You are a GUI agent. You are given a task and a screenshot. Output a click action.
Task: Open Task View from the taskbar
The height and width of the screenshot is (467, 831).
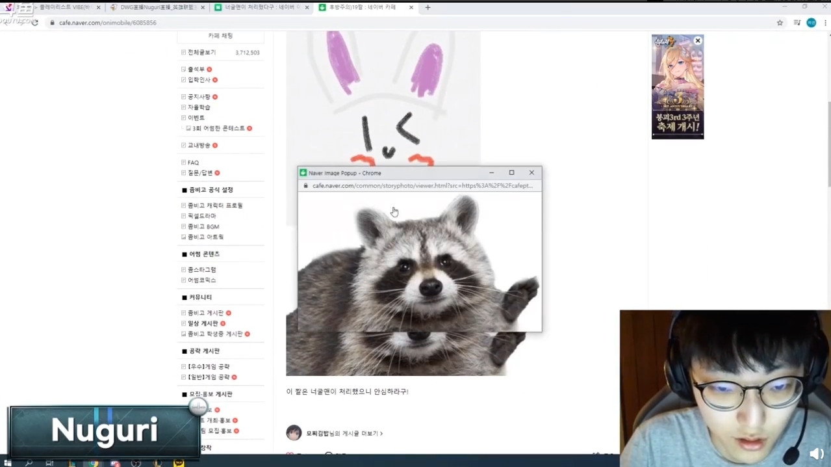[x=49, y=462]
